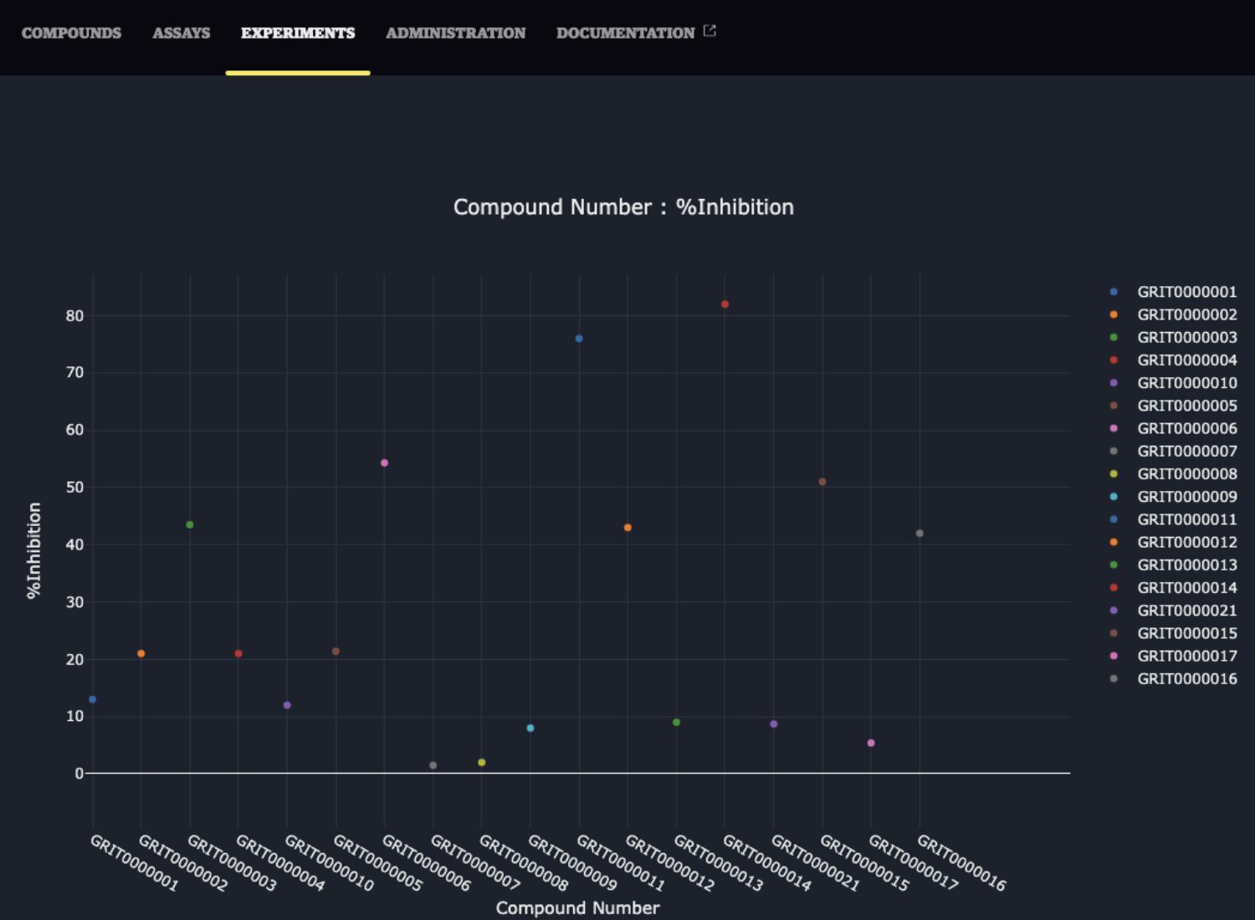
Task: Click the yellow legend marker for GRIT0000008
Action: (x=1114, y=474)
